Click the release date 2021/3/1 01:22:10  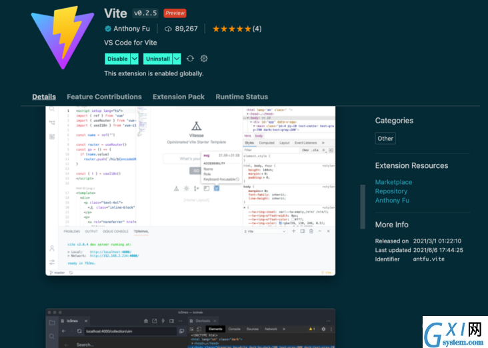click(437, 241)
